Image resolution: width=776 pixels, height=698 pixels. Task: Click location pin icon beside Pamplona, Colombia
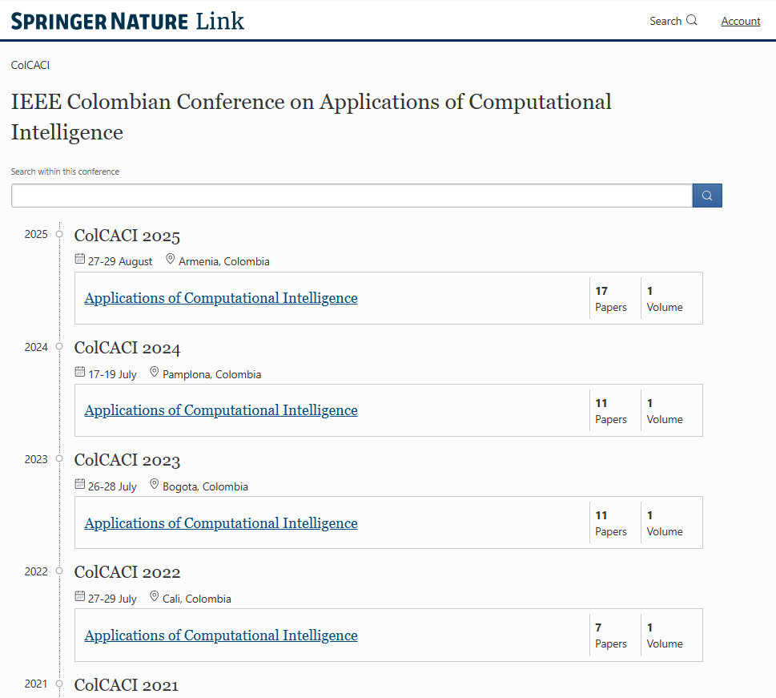pos(154,373)
